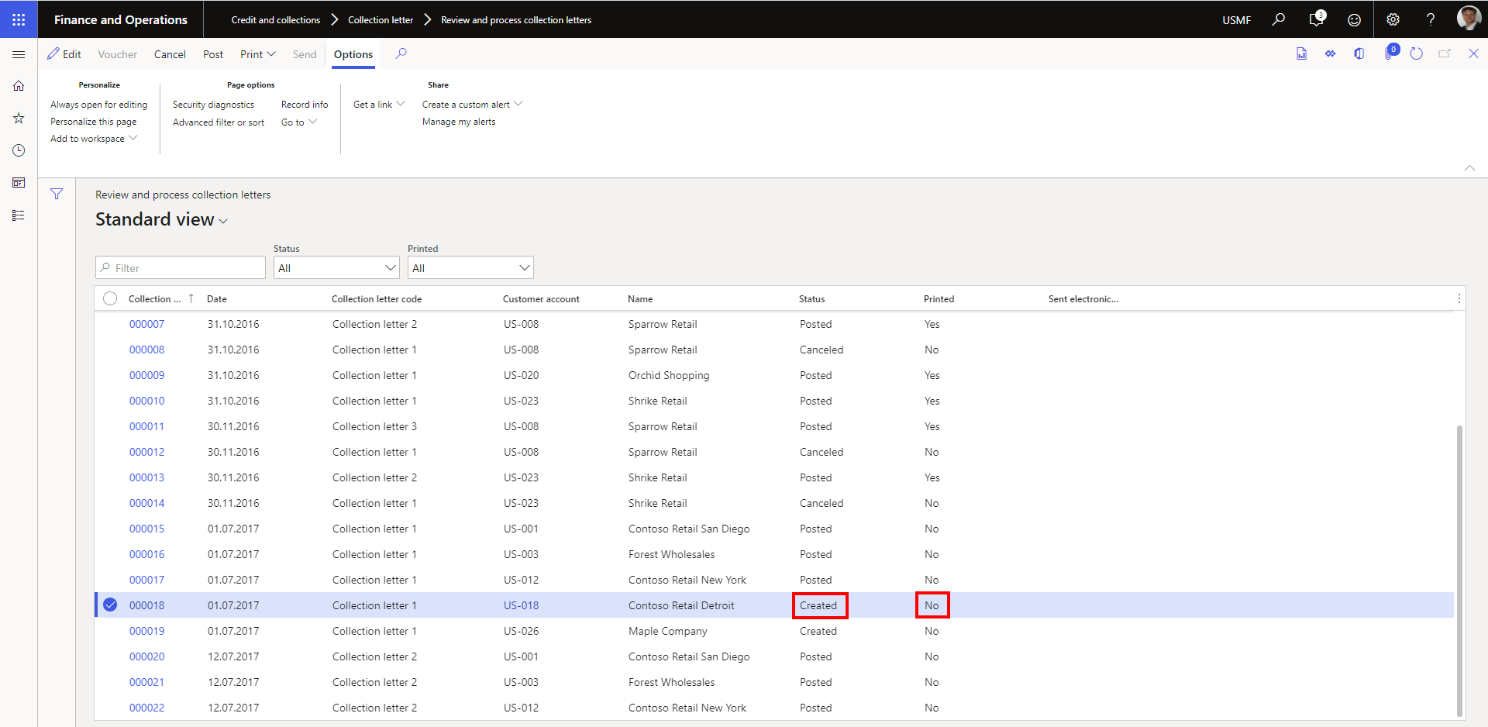Open page in new window icon
This screenshot has width=1488, height=727.
(1445, 53)
